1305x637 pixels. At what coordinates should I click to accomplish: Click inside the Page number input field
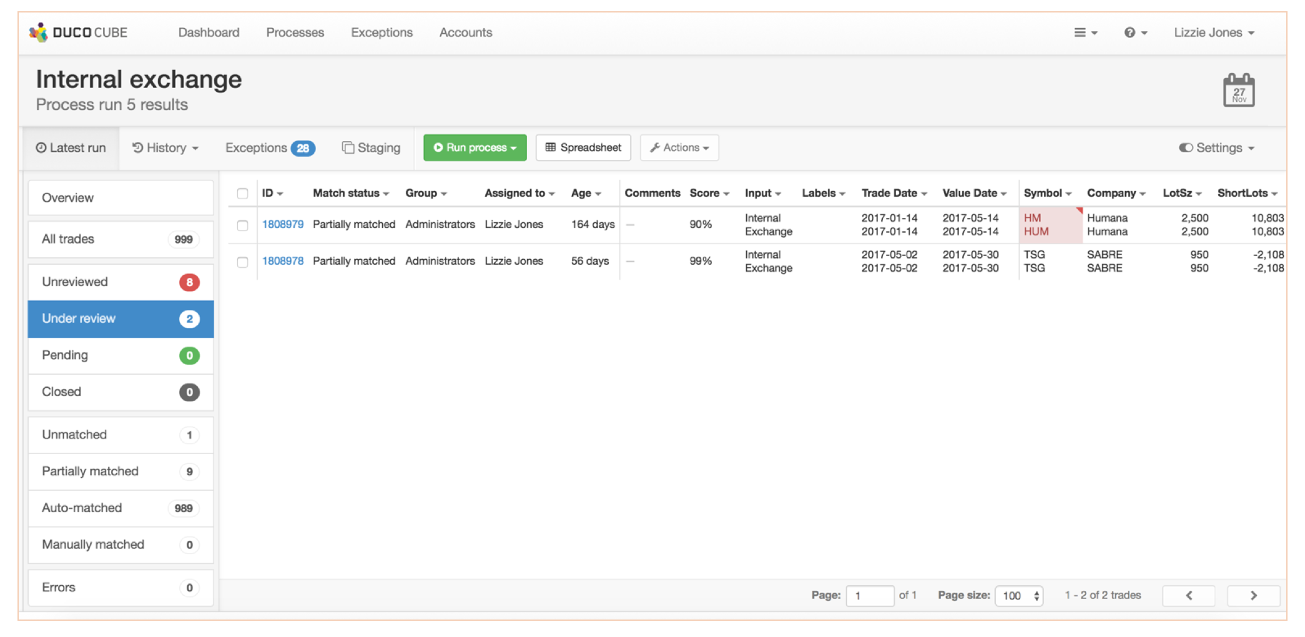pyautogui.click(x=870, y=595)
